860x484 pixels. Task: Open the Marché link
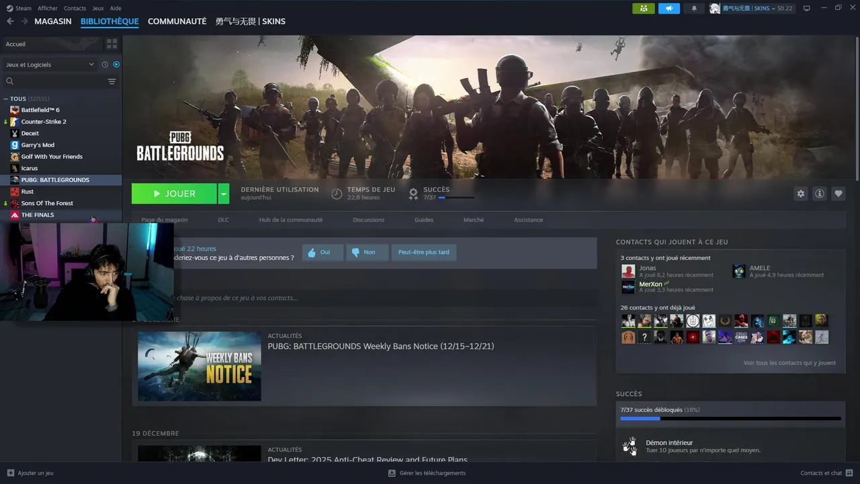(474, 220)
